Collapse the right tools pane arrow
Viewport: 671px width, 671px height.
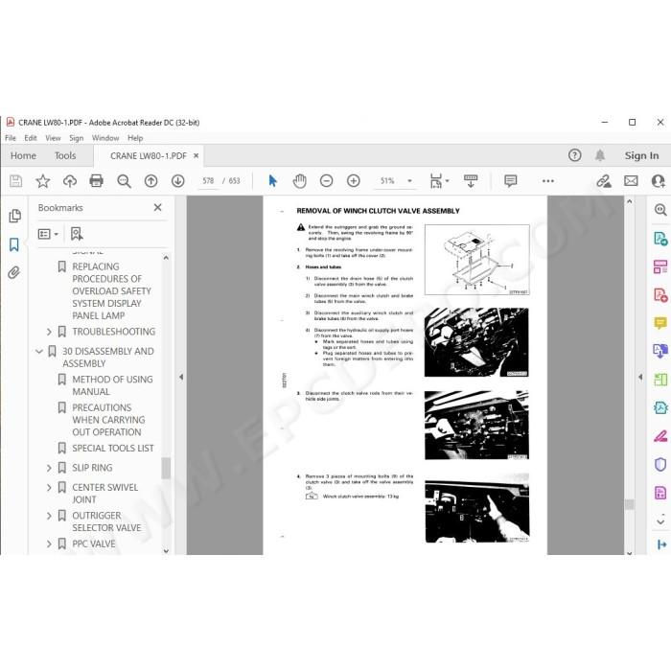pyautogui.click(x=640, y=377)
